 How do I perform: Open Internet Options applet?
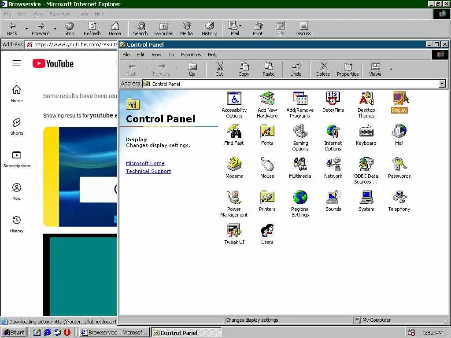pos(333,138)
